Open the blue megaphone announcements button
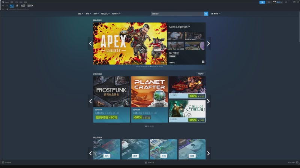Viewport: 300px width, 168px height. point(262,2)
